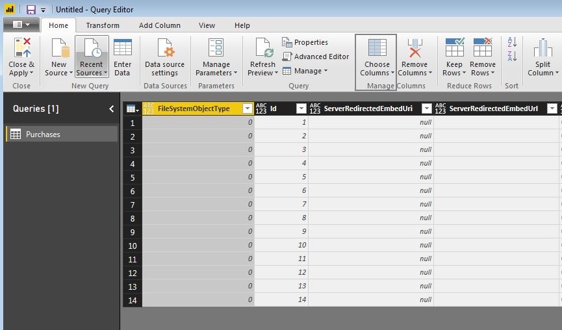Click the Save icon in title bar
The height and width of the screenshot is (330, 562).
tap(31, 10)
